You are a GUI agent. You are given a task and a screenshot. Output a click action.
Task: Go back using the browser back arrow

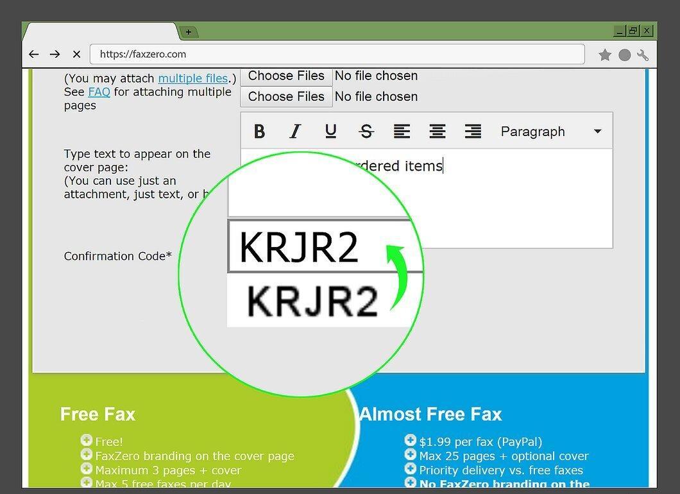tap(33, 55)
